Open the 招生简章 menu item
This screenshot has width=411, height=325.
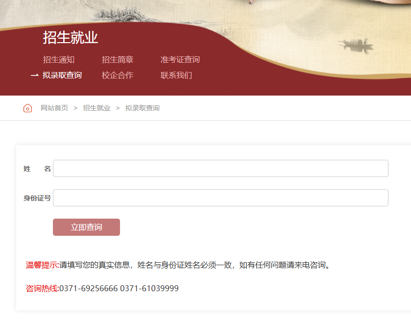[x=118, y=59]
